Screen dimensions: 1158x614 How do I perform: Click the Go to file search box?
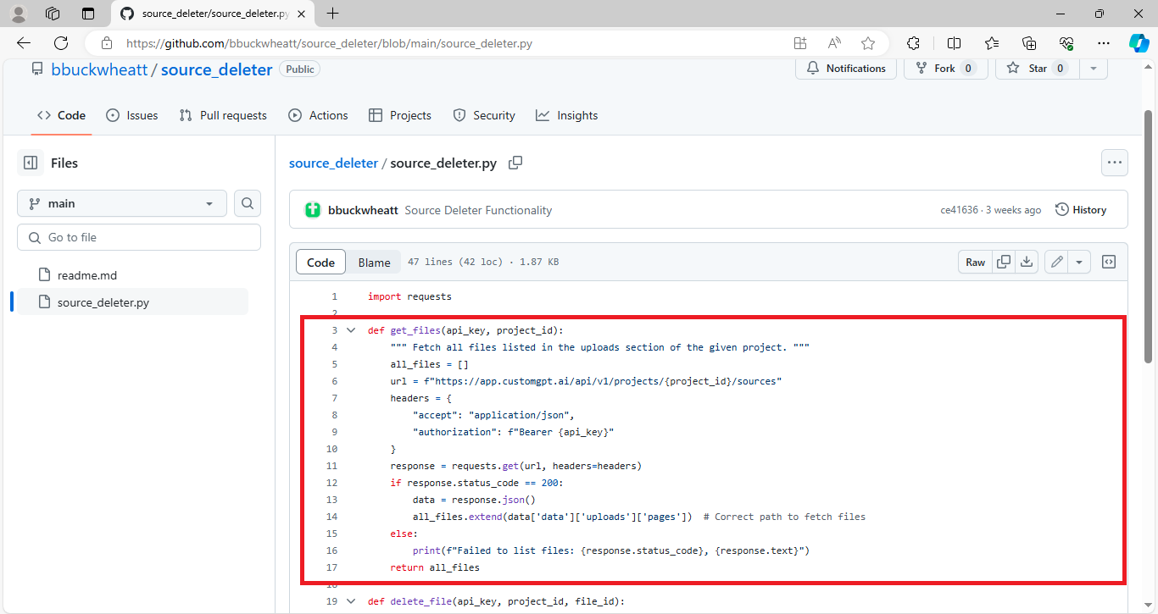point(138,236)
